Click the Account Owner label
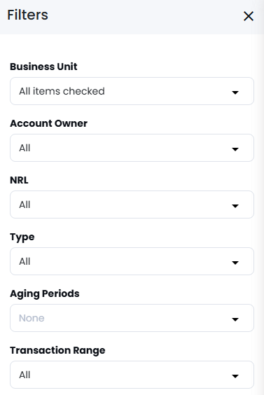The height and width of the screenshot is (395, 264). tap(48, 123)
